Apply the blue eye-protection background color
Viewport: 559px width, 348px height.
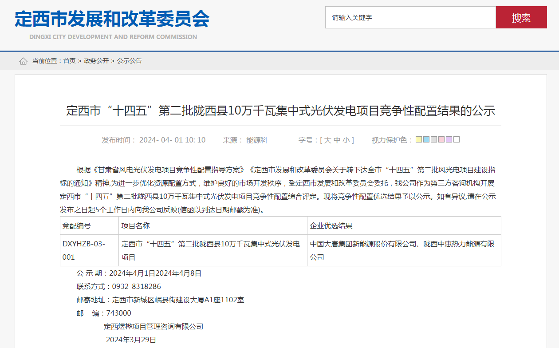[426, 139]
